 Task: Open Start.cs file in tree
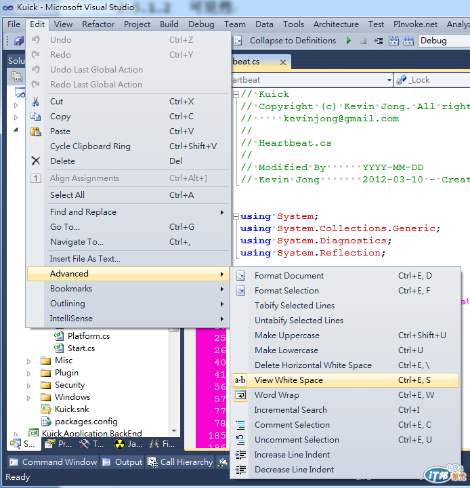coord(81,348)
